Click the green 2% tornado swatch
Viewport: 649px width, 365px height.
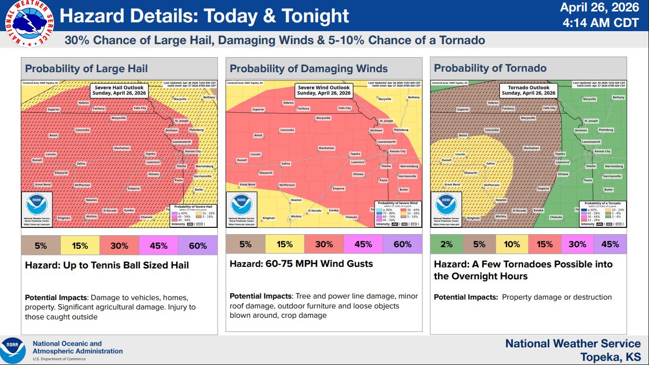click(x=446, y=244)
